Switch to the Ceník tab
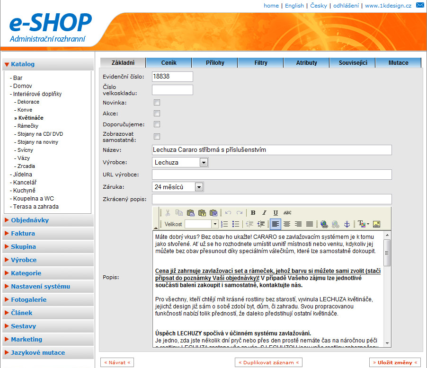427x368 pixels. [169, 62]
